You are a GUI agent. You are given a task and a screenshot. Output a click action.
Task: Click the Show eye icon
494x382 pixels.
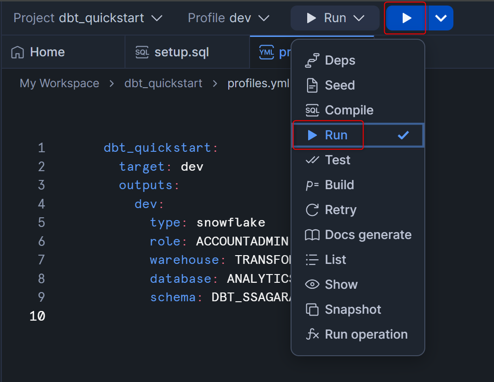coord(312,285)
